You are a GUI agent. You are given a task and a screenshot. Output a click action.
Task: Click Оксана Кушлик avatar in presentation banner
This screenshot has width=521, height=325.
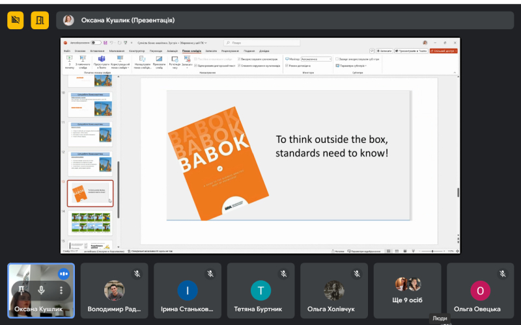pos(68,20)
